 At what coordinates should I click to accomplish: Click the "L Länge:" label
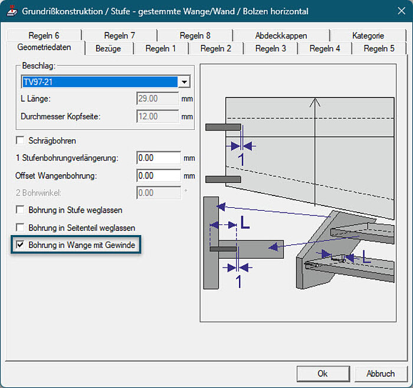tap(35, 99)
